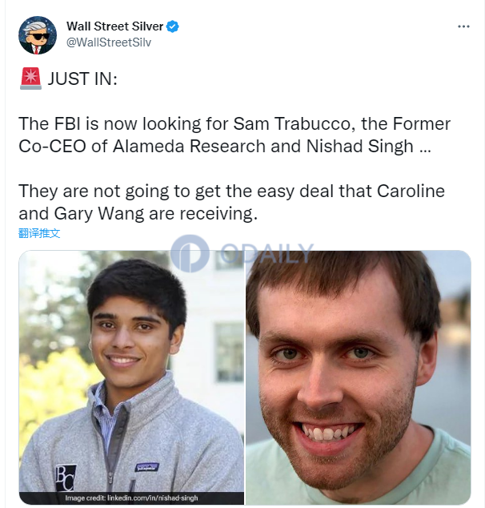Open the Wall Street Silver profile avatar

38,35
